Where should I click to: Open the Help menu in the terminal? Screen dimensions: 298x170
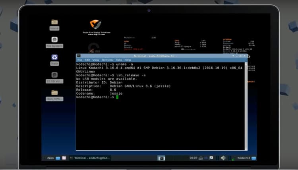[x=128, y=60]
